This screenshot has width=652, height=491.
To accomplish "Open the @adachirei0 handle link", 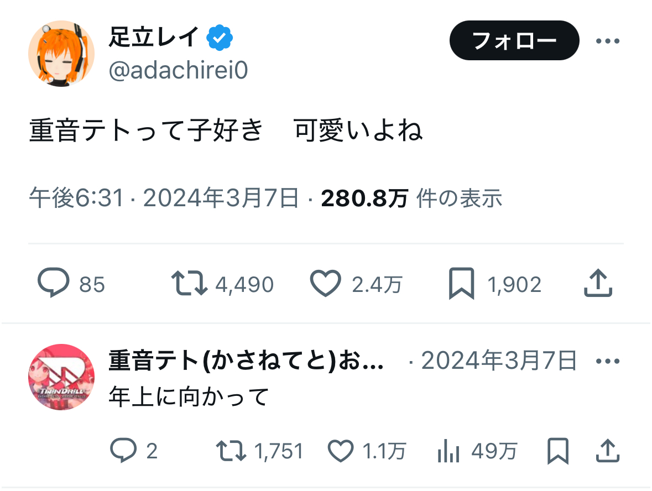I will click(178, 70).
